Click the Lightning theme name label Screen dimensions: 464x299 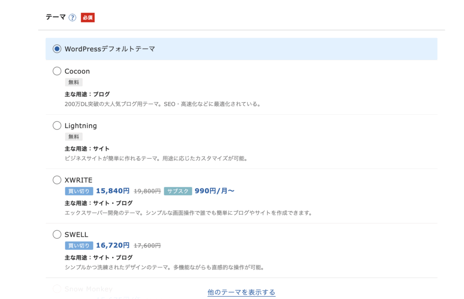[x=81, y=125]
